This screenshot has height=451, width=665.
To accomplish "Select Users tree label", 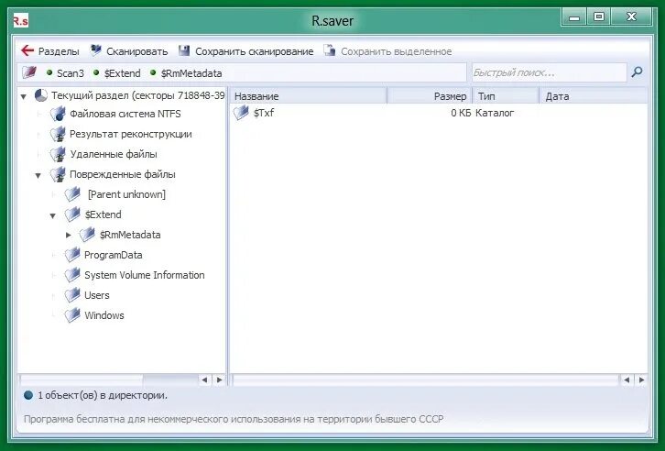I will (x=97, y=295).
